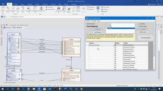Switch to the Layout ribbon tab
Image resolution: width=163 pixels, height=91 pixels.
pyautogui.click(x=22, y=4)
